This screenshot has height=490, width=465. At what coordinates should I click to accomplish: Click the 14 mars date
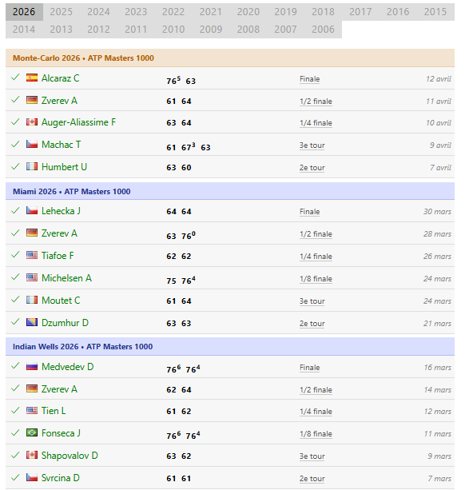tap(438, 390)
